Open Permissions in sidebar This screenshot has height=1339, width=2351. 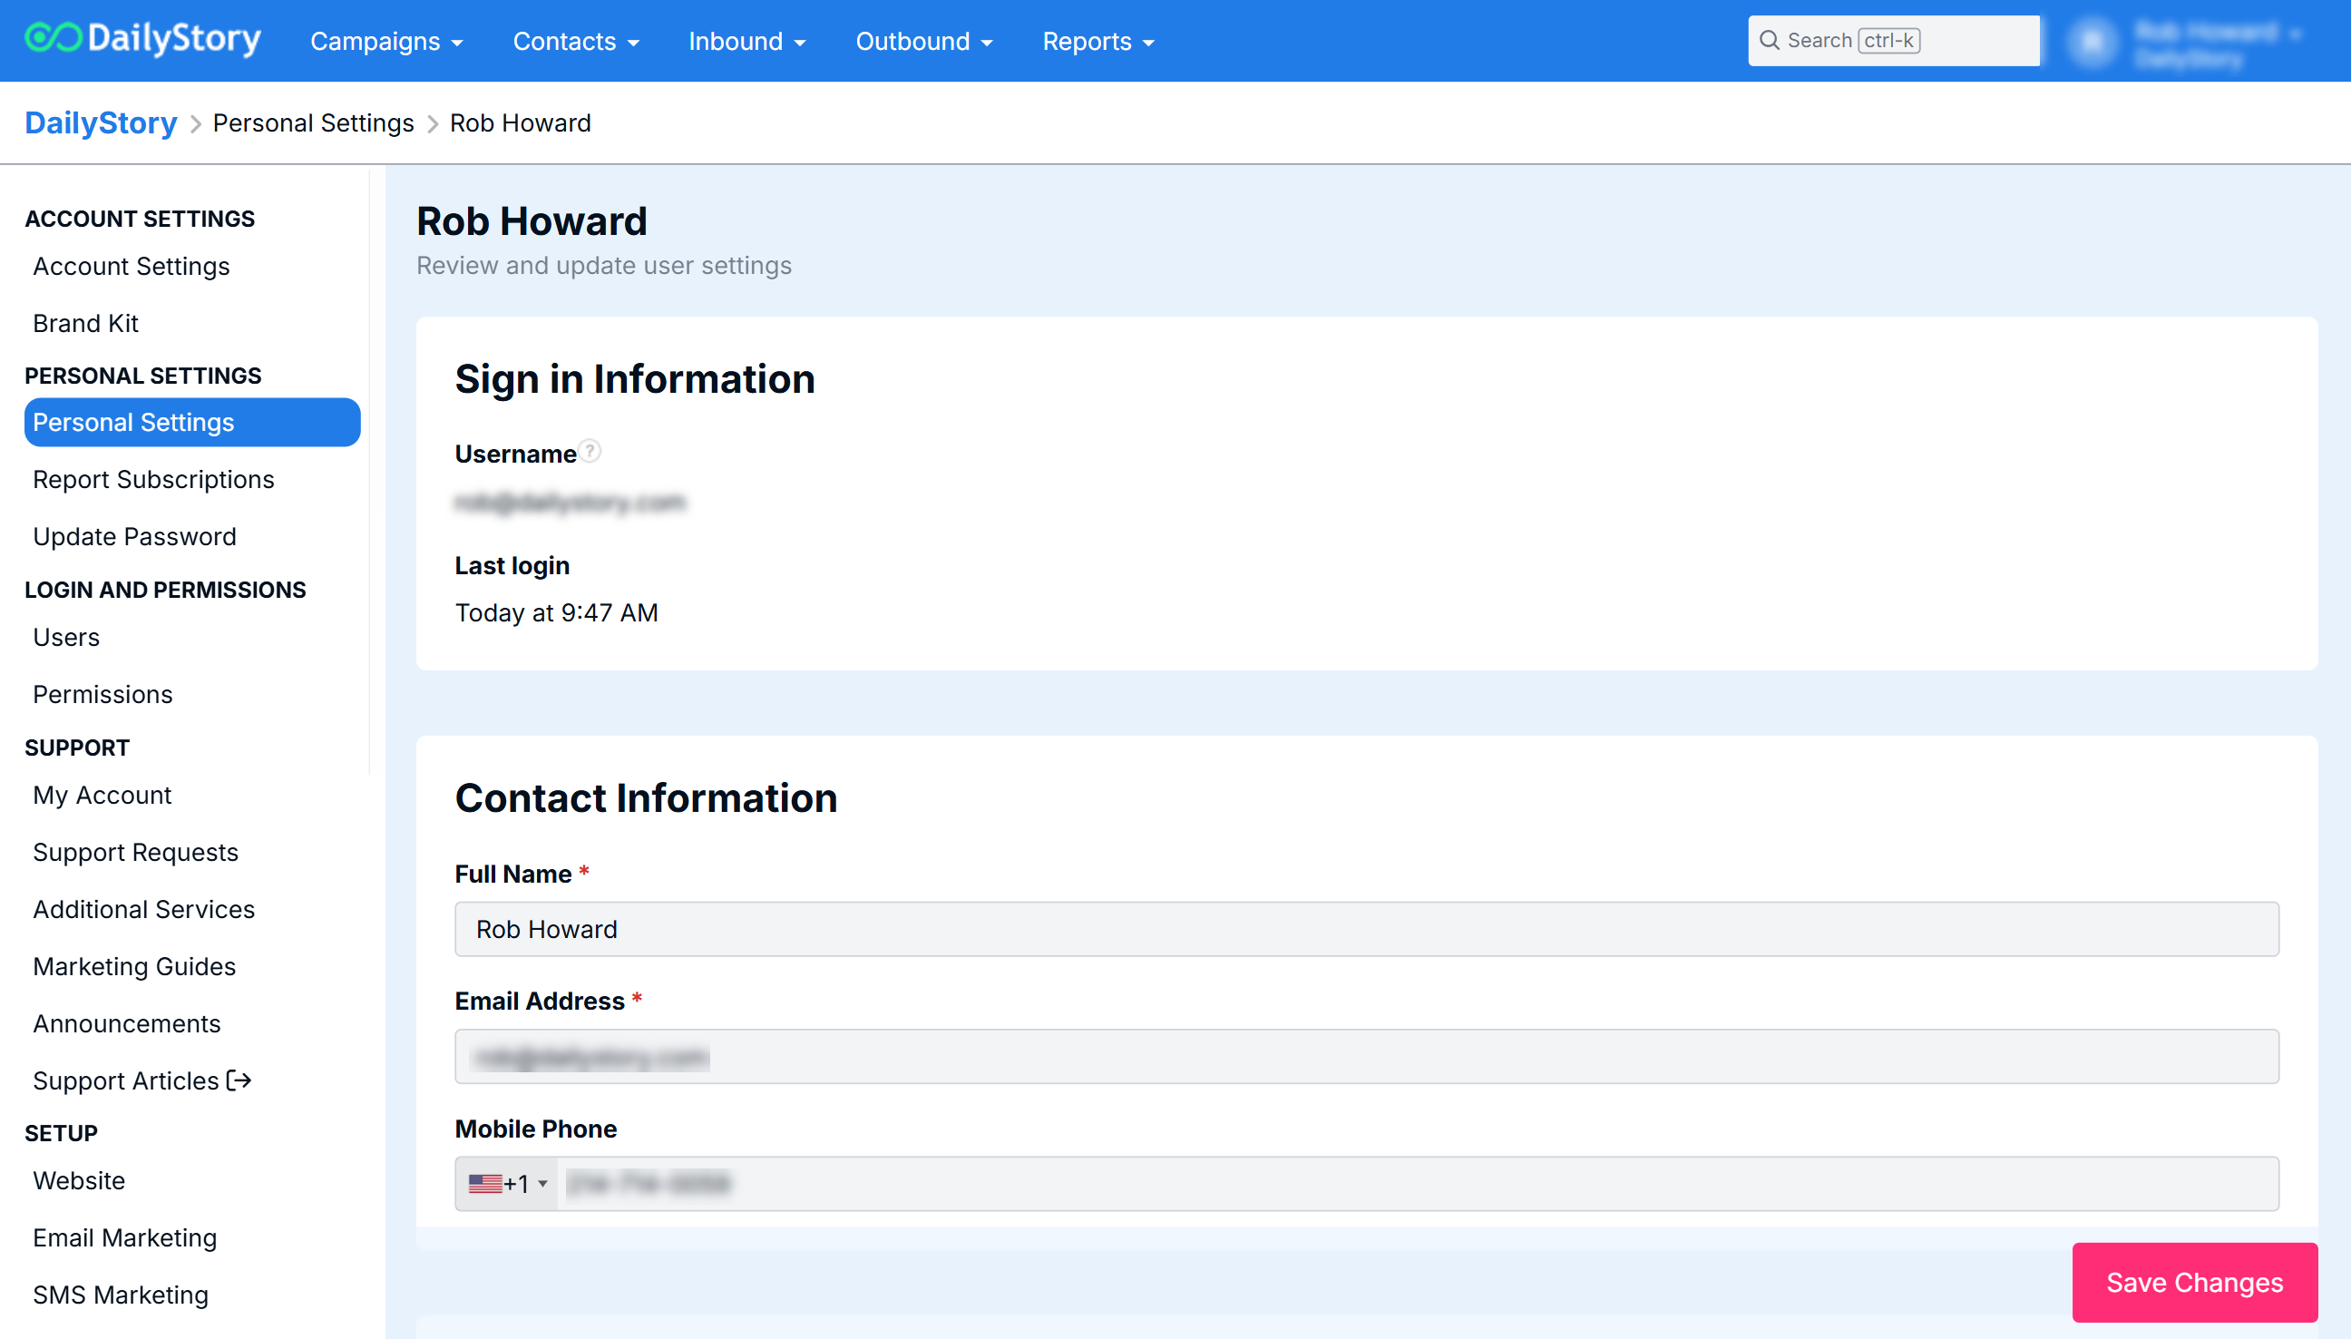pos(103,694)
